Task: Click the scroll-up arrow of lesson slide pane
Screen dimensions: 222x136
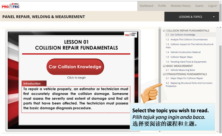Action: pos(160,27)
